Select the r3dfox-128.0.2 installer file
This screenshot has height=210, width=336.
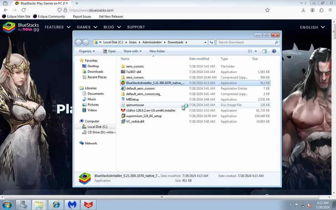(195, 111)
